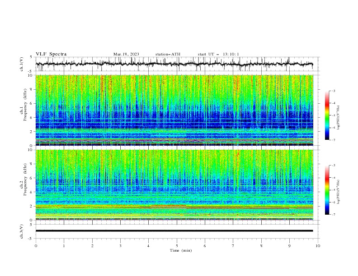Click the "-7" tick on ch.1 colorbar

[x=333, y=140]
